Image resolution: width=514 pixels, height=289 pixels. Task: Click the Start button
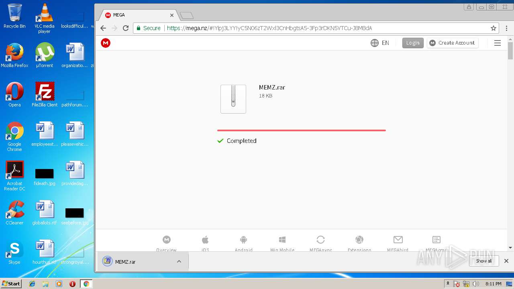coord(11,283)
